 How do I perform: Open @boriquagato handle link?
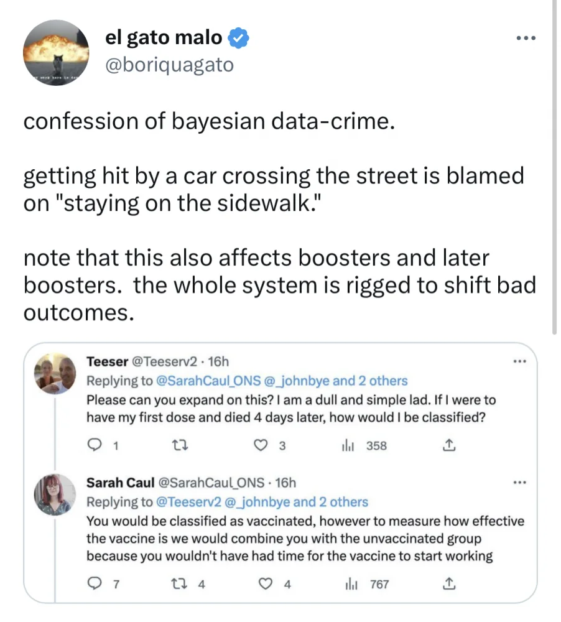tap(170, 65)
